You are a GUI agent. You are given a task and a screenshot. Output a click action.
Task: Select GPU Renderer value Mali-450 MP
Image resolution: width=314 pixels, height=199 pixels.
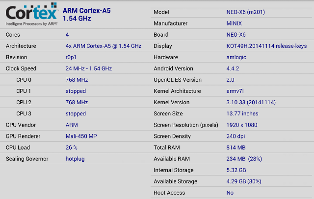81,136
